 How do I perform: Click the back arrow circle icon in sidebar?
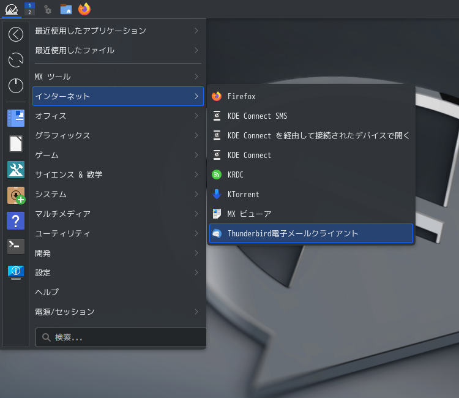point(16,34)
